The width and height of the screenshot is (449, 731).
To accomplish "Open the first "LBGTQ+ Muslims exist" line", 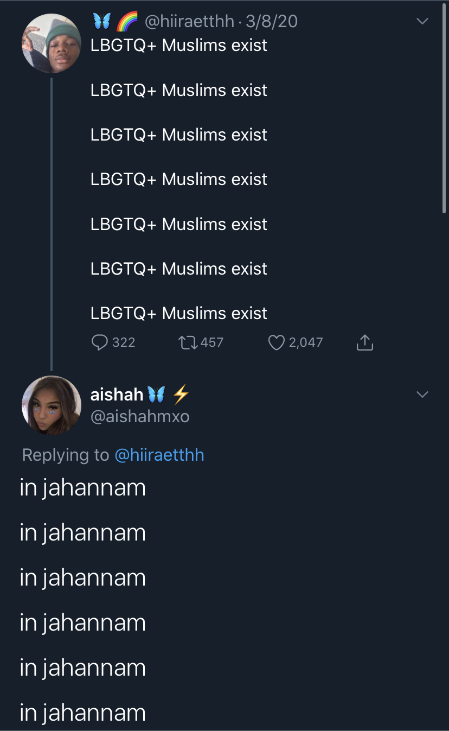I will tap(178, 45).
